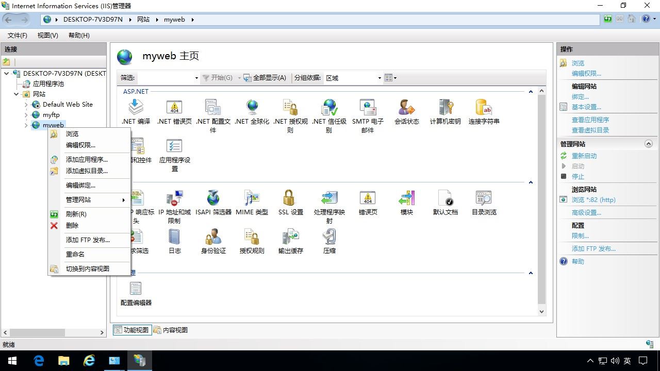Image resolution: width=660 pixels, height=371 pixels.
Task: Open the 视图(V) menu
Action: pos(47,36)
